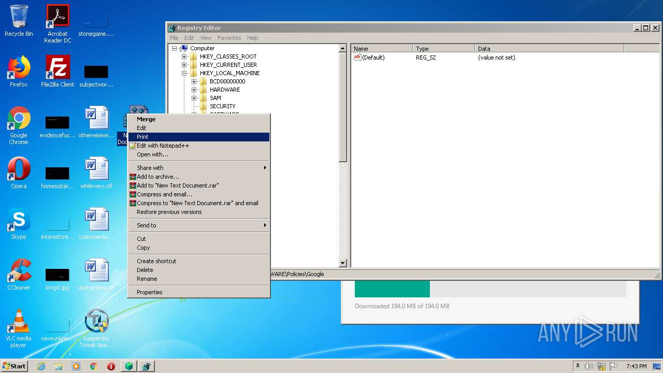
Task: Open Properties from context menu
Action: click(x=199, y=292)
